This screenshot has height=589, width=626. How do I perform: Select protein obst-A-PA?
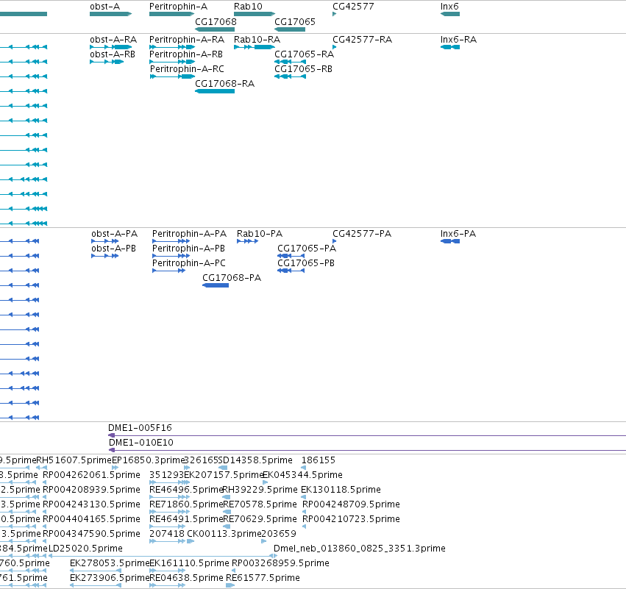pyautogui.click(x=115, y=233)
